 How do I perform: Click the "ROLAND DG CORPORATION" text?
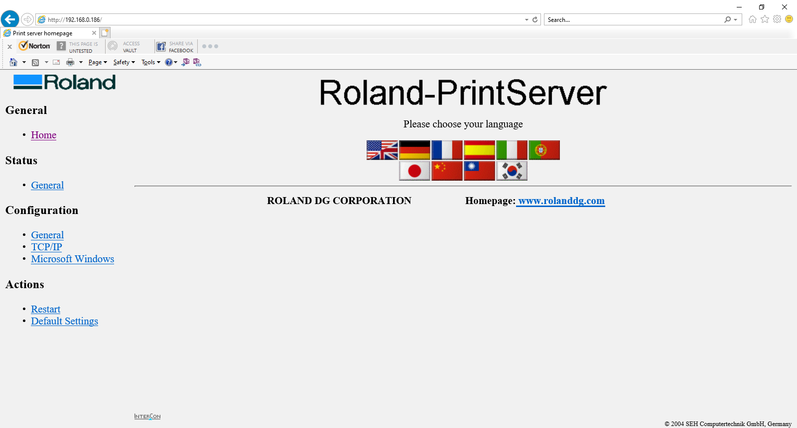[x=339, y=201]
